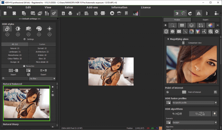This screenshot has height=130, width=222.
Task: Toggle the Point of interest button
Action: 184,92
